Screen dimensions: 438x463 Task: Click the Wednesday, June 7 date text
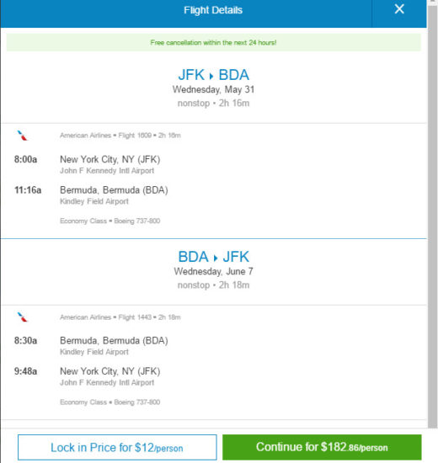[213, 271]
